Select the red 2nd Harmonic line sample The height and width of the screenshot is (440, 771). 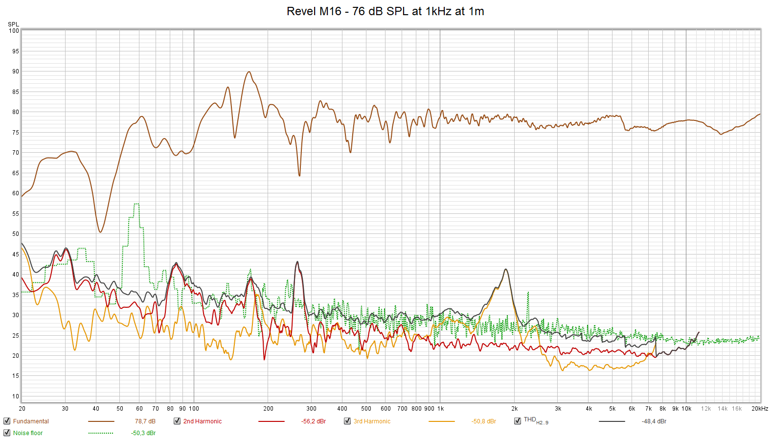coord(272,421)
